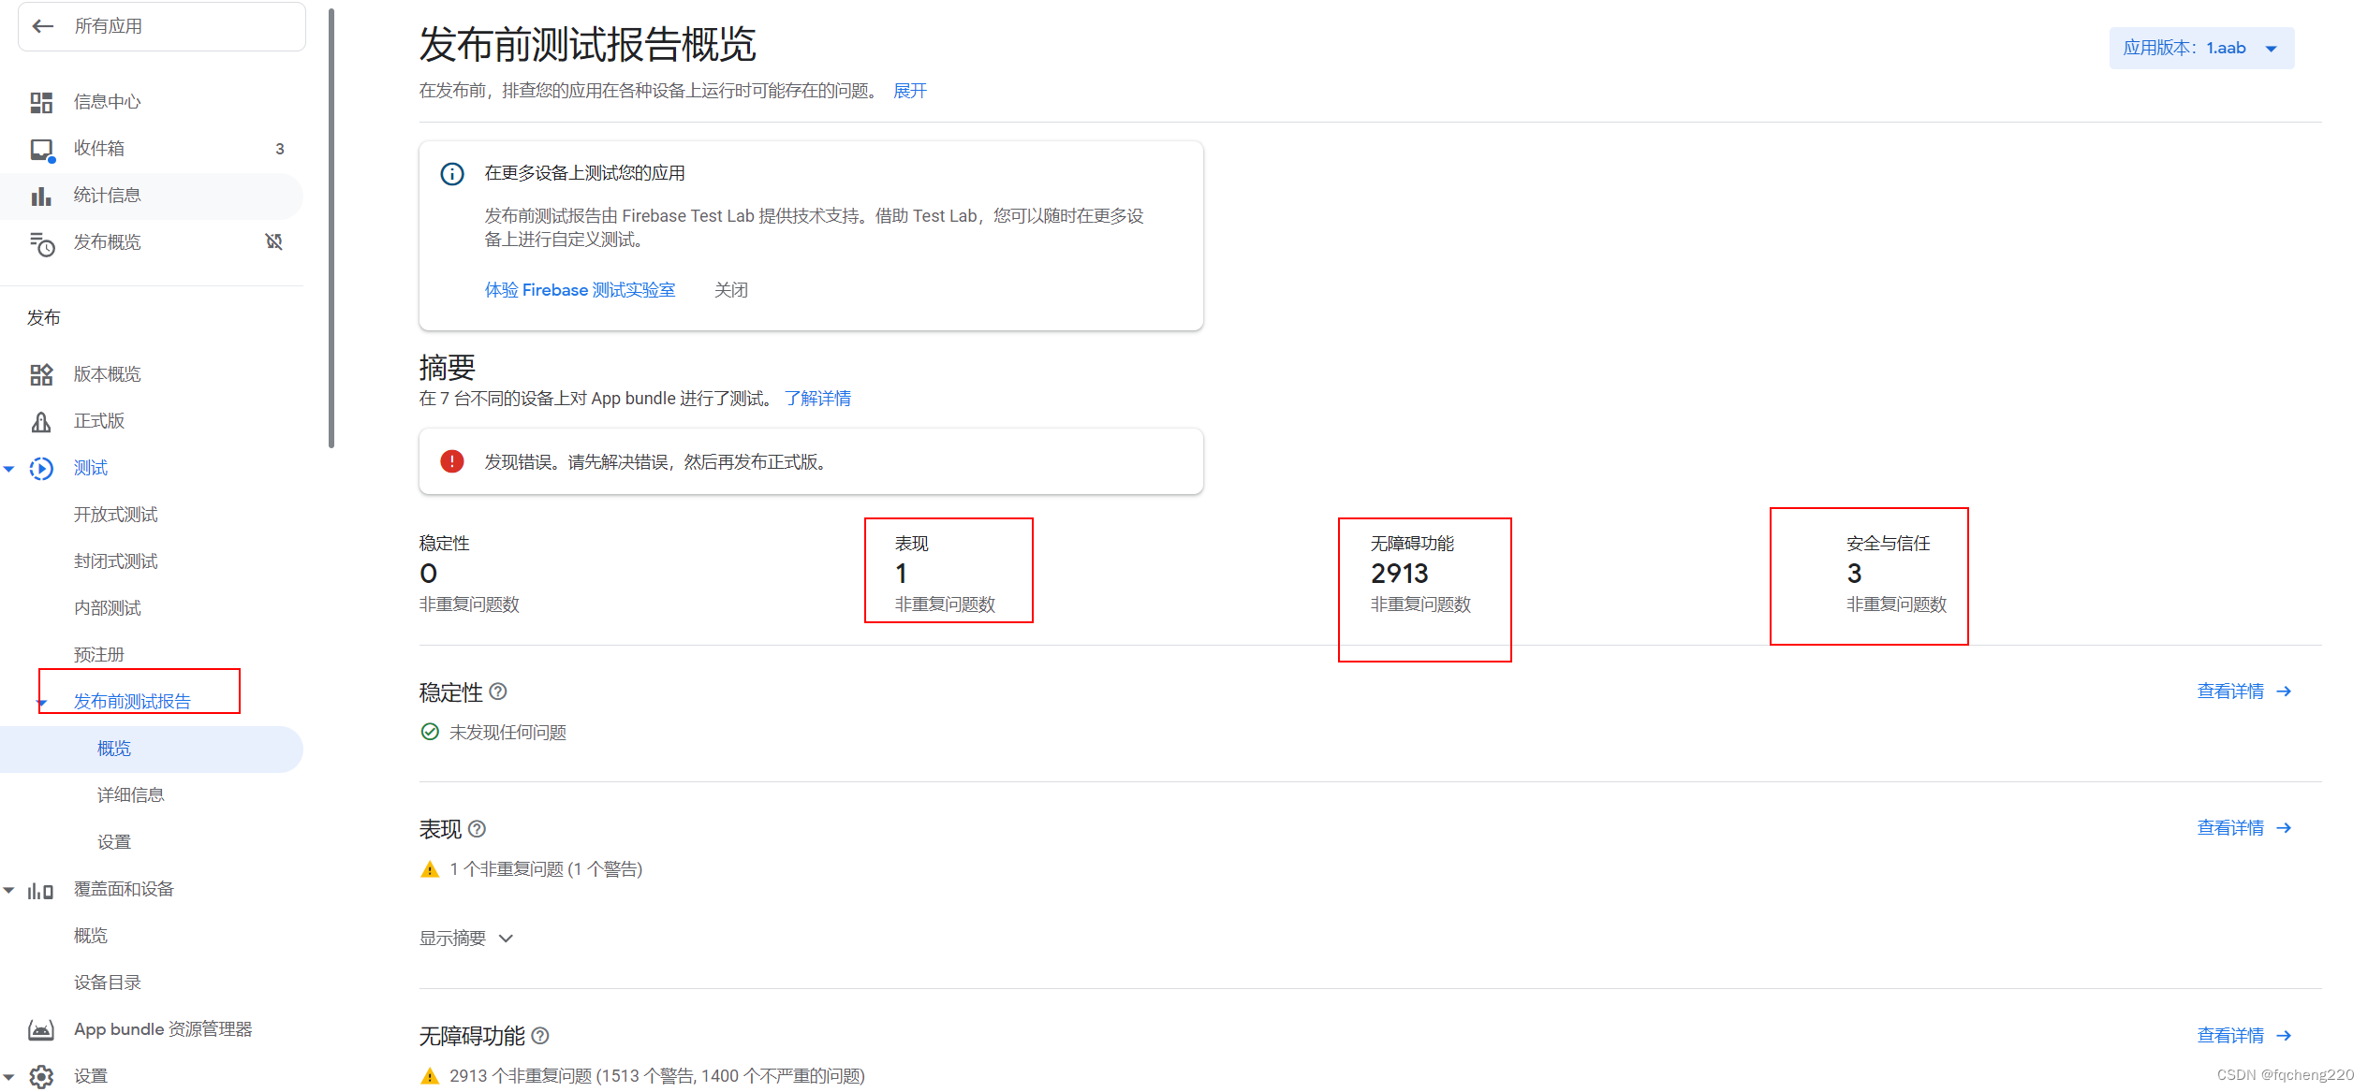Click the 发布概览 clock icon

click(x=43, y=245)
